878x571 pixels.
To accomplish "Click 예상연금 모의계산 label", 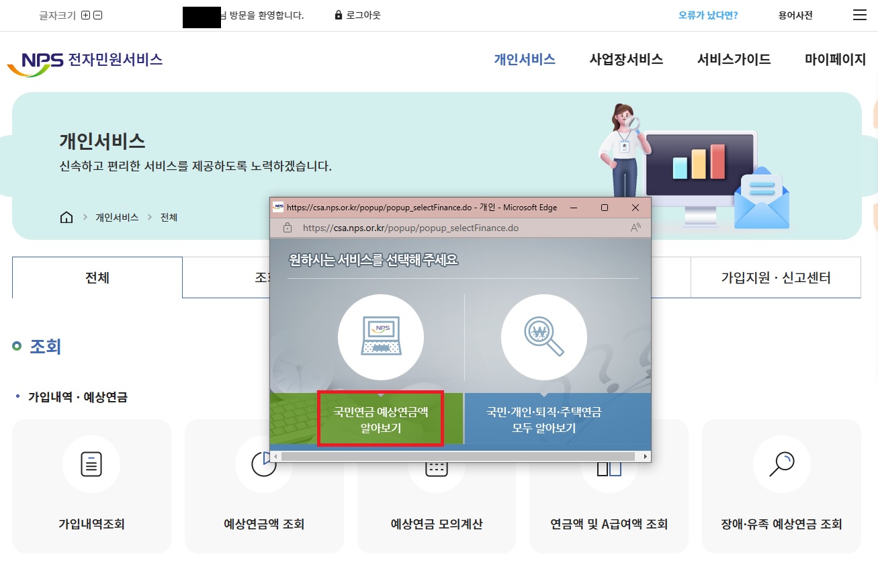I will (437, 524).
